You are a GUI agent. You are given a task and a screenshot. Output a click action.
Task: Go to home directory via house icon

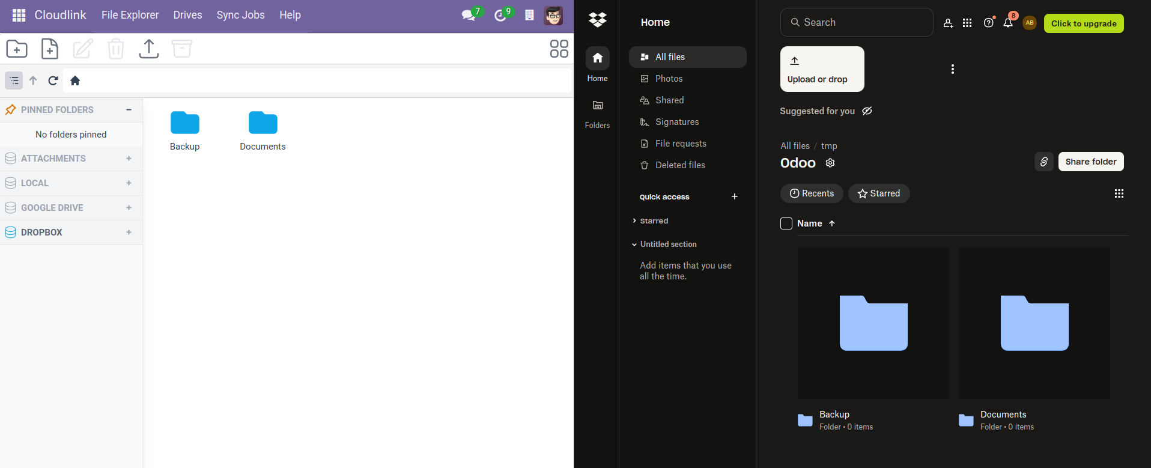[x=75, y=81]
